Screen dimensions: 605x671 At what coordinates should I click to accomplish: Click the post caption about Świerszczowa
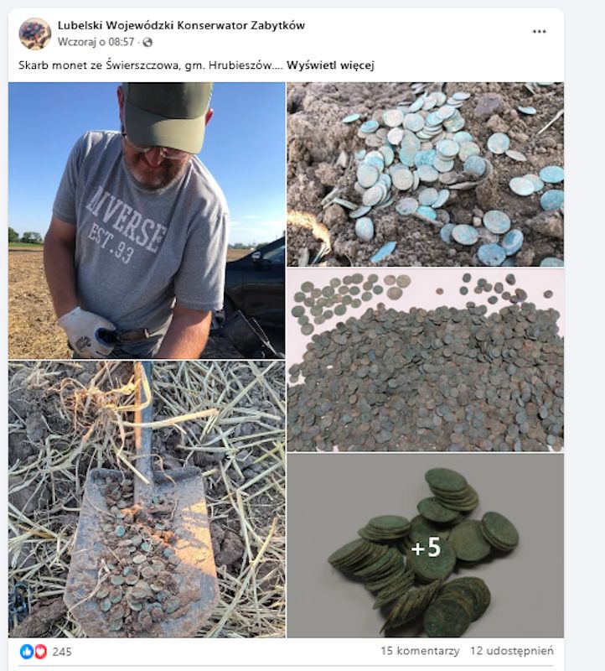151,65
